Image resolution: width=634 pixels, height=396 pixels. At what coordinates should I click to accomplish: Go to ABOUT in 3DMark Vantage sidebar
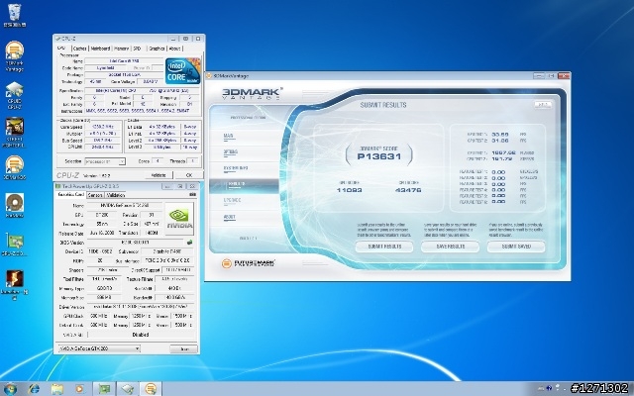click(229, 217)
